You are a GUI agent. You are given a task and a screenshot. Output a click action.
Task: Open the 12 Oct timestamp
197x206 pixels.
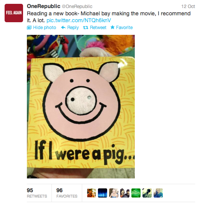pyautogui.click(x=188, y=7)
